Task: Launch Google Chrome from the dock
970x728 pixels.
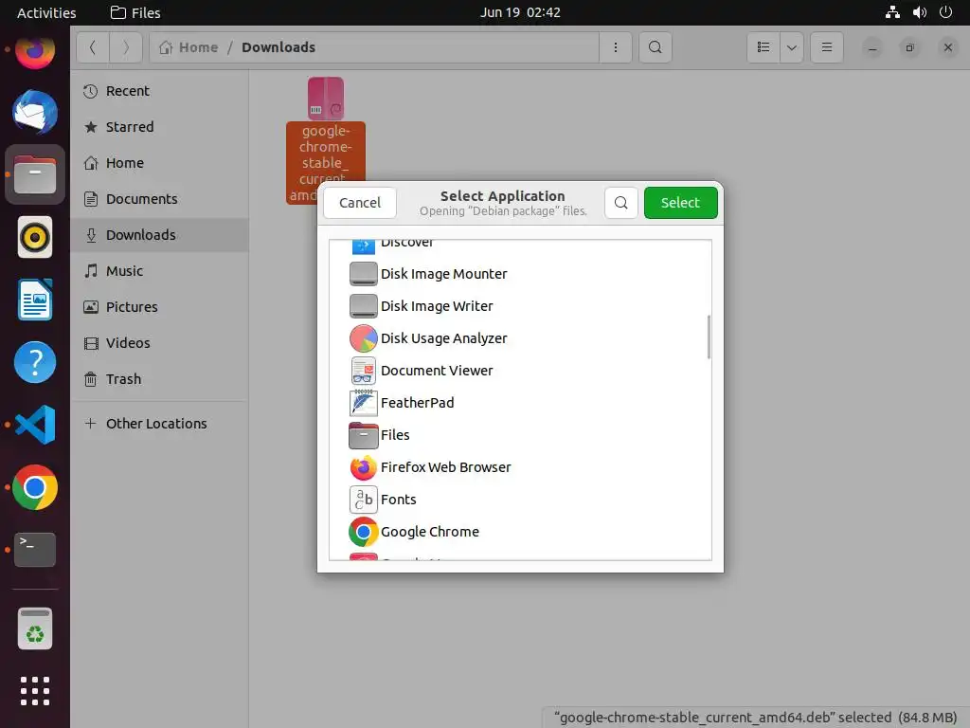Action: (x=35, y=487)
